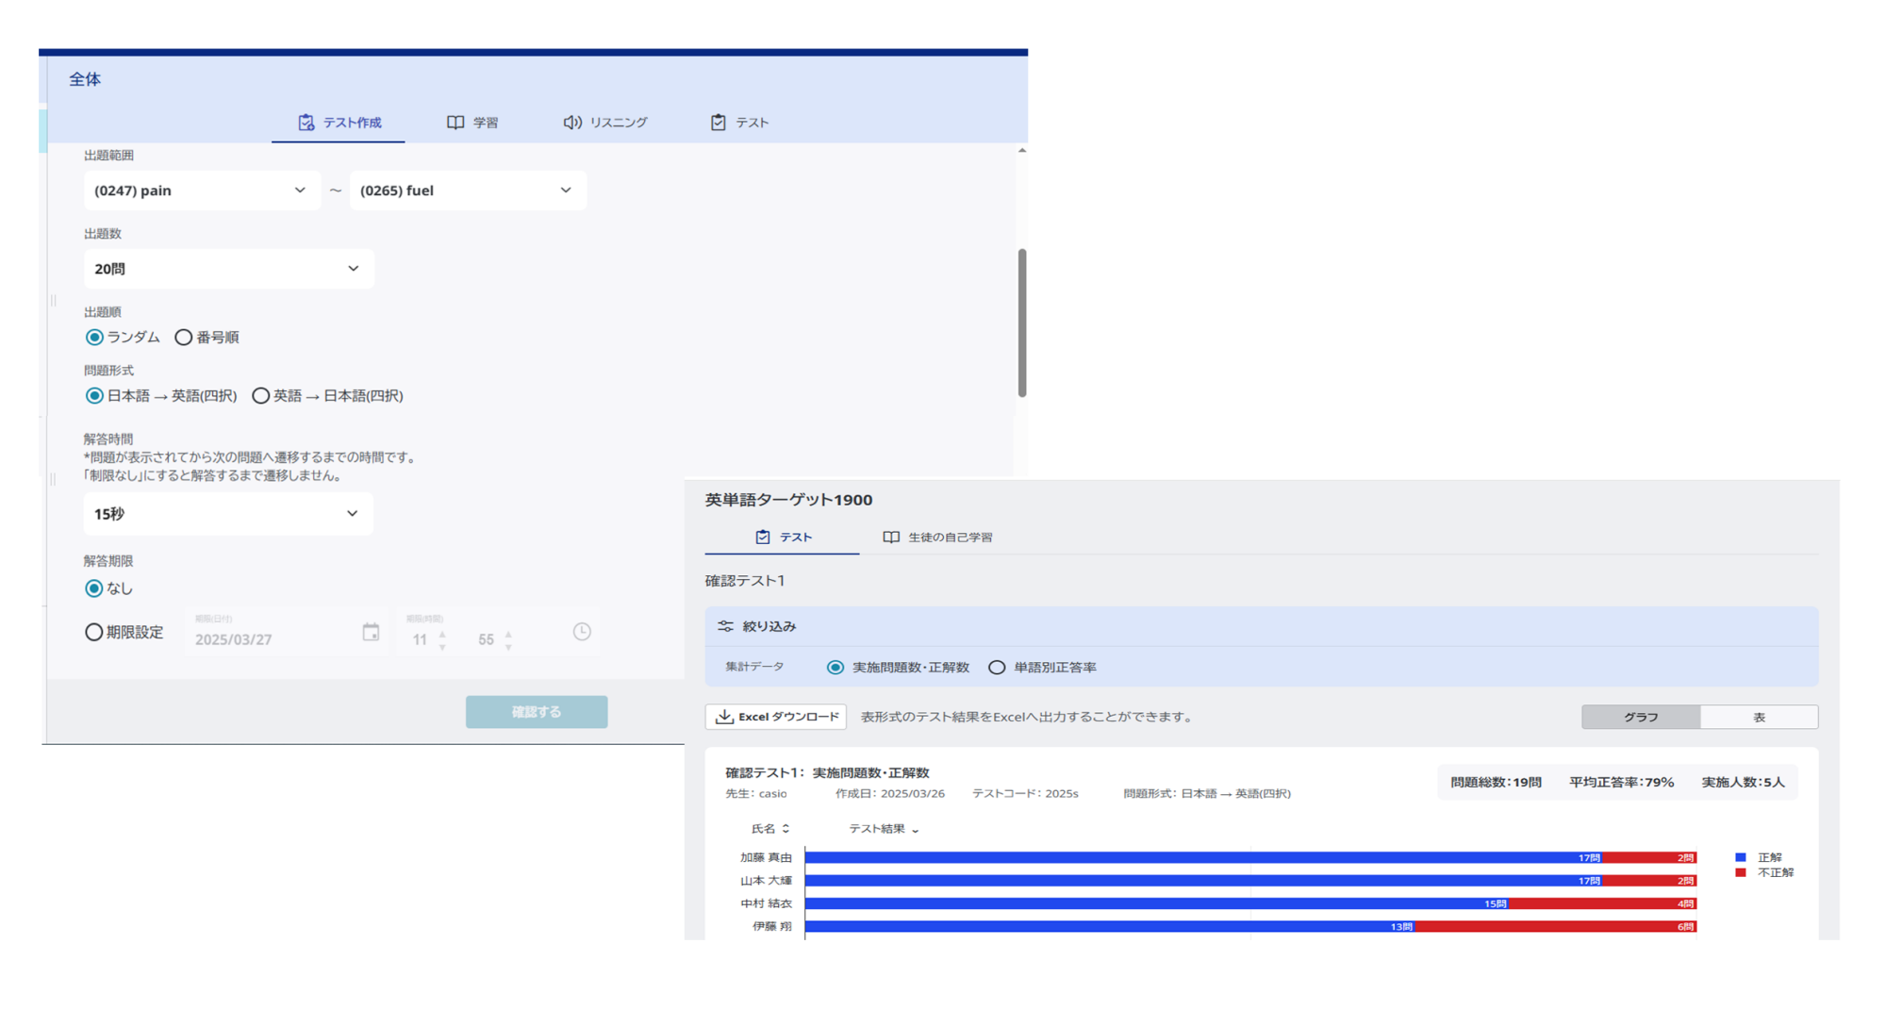Select 英語 → 日本語(四択) question format
The width and height of the screenshot is (1886, 1010).
coord(260,395)
